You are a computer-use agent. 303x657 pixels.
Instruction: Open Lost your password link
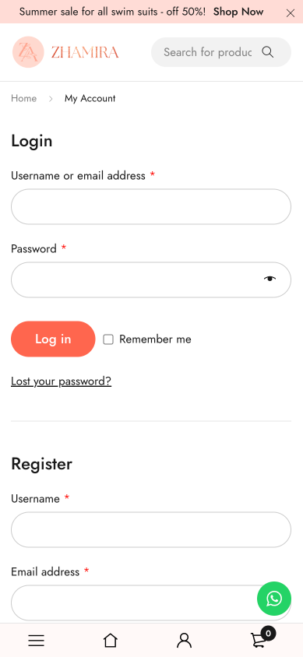coord(62,381)
